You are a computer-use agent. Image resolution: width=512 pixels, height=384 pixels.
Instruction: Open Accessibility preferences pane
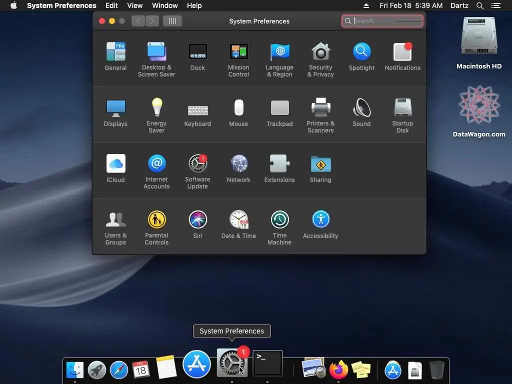pyautogui.click(x=320, y=224)
